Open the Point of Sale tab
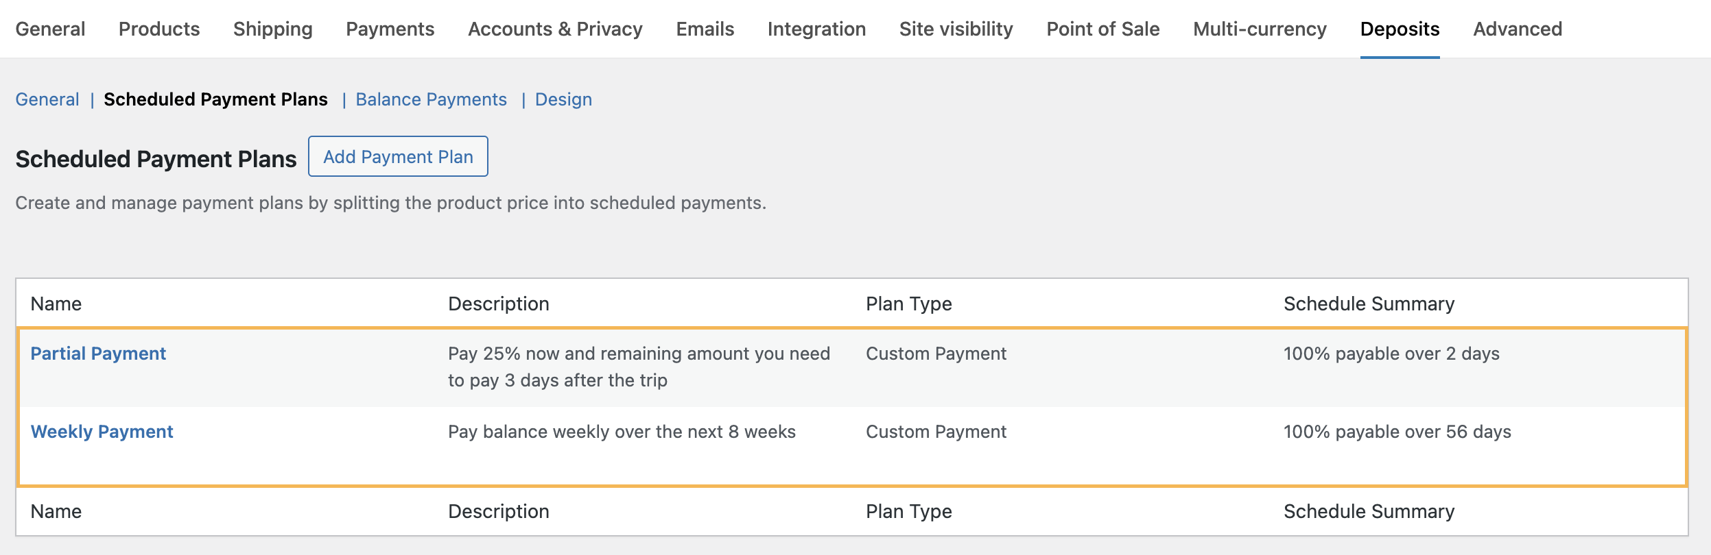The width and height of the screenshot is (1711, 555). 1102,29
